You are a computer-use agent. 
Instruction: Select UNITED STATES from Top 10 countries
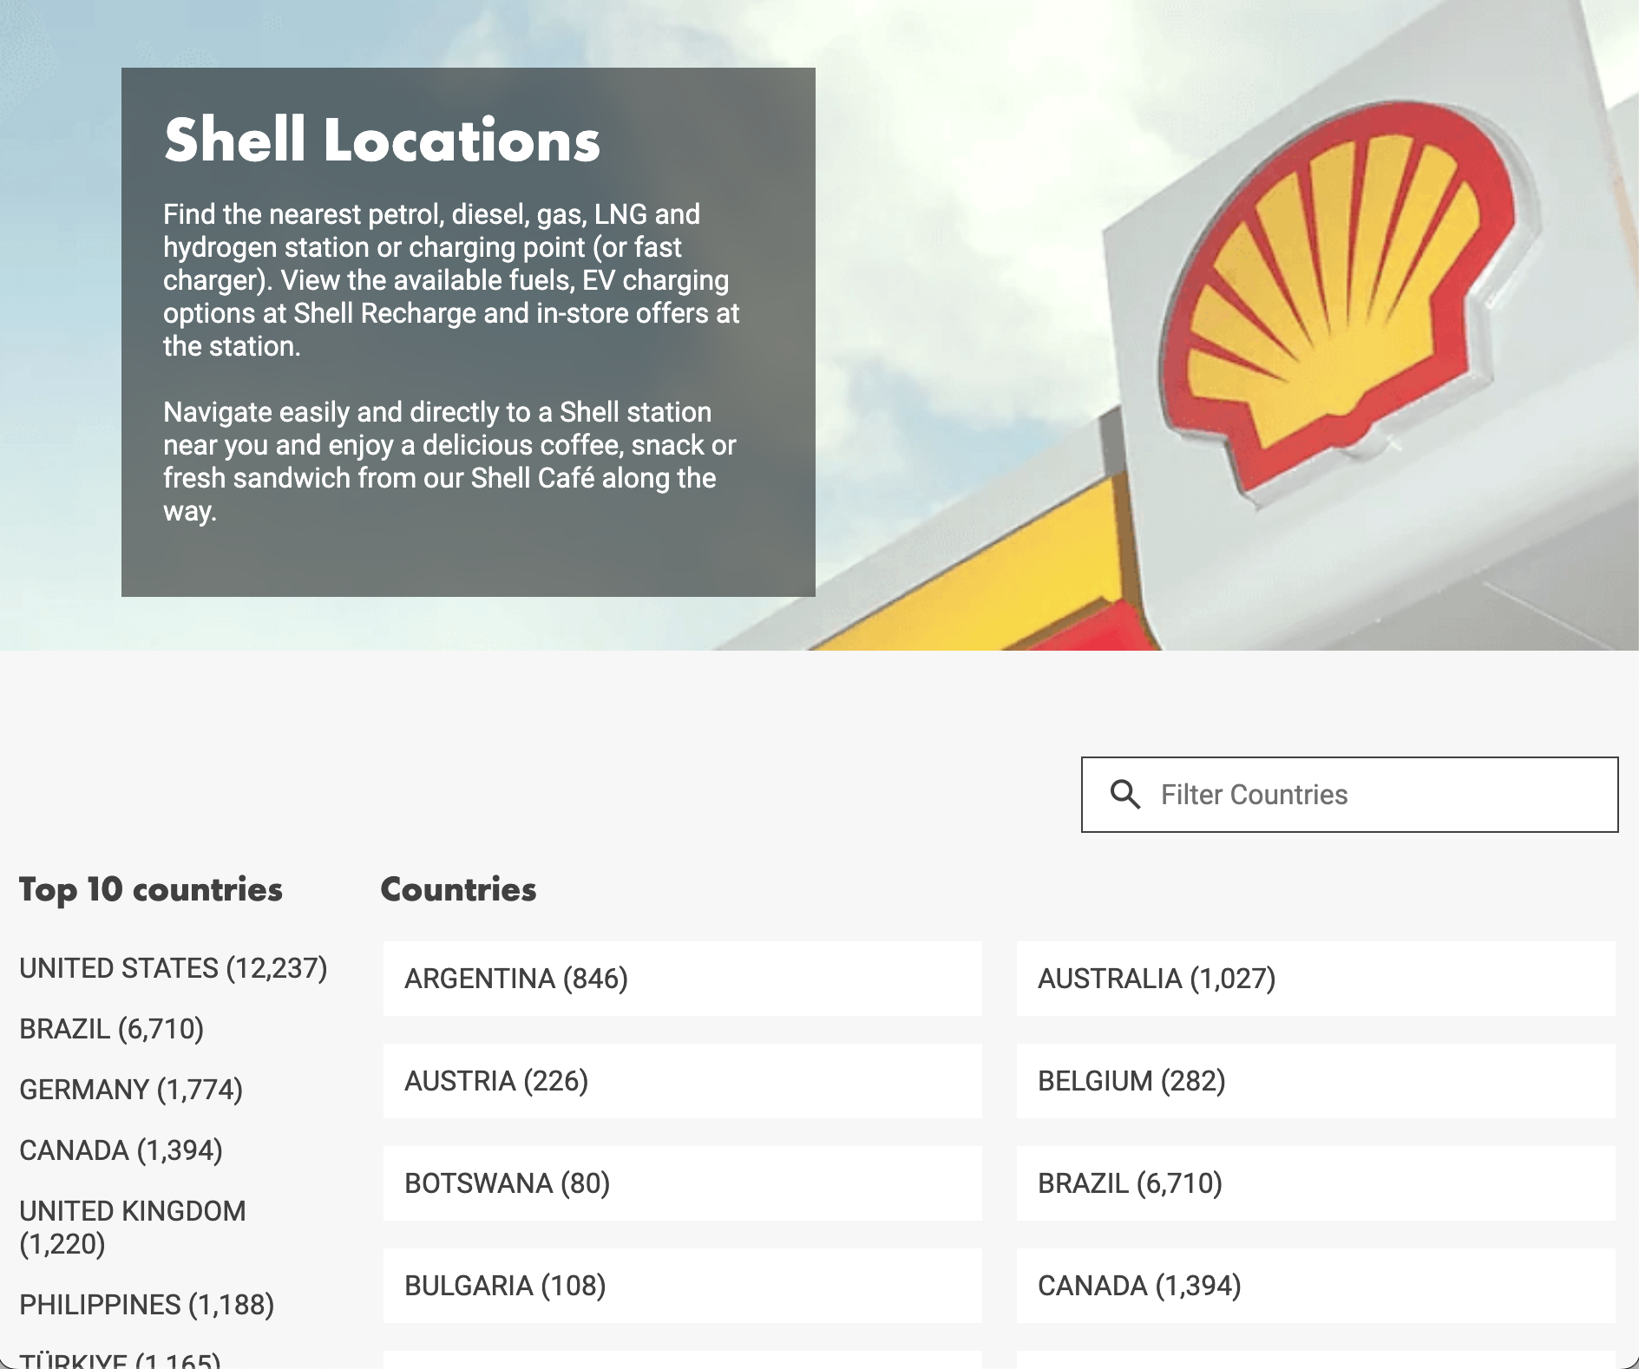click(174, 969)
